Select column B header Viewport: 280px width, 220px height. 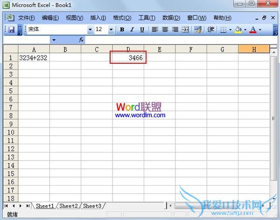tap(65, 49)
